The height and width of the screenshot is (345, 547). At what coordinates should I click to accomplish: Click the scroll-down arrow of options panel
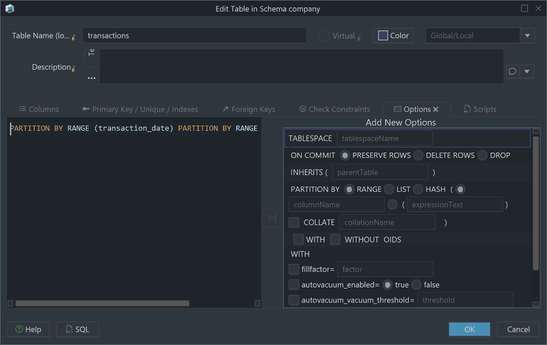[x=536, y=304]
